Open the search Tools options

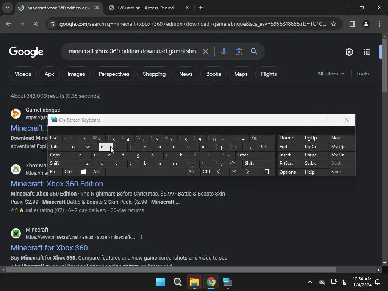click(362, 74)
